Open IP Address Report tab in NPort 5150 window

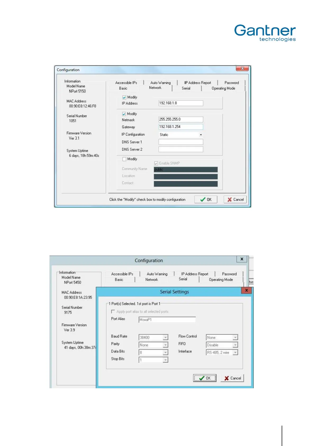point(198,83)
